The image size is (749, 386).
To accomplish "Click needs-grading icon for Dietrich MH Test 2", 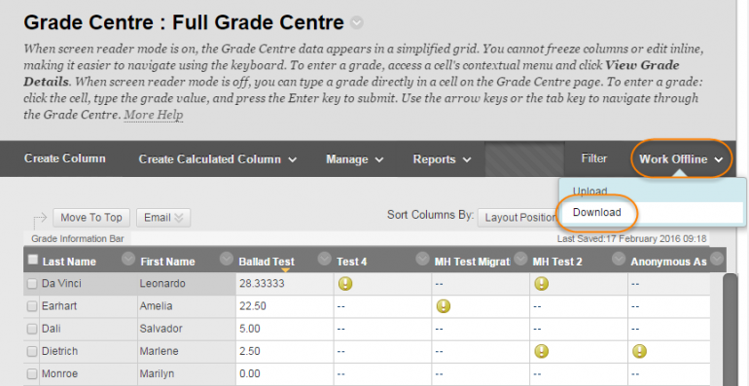I will (541, 352).
